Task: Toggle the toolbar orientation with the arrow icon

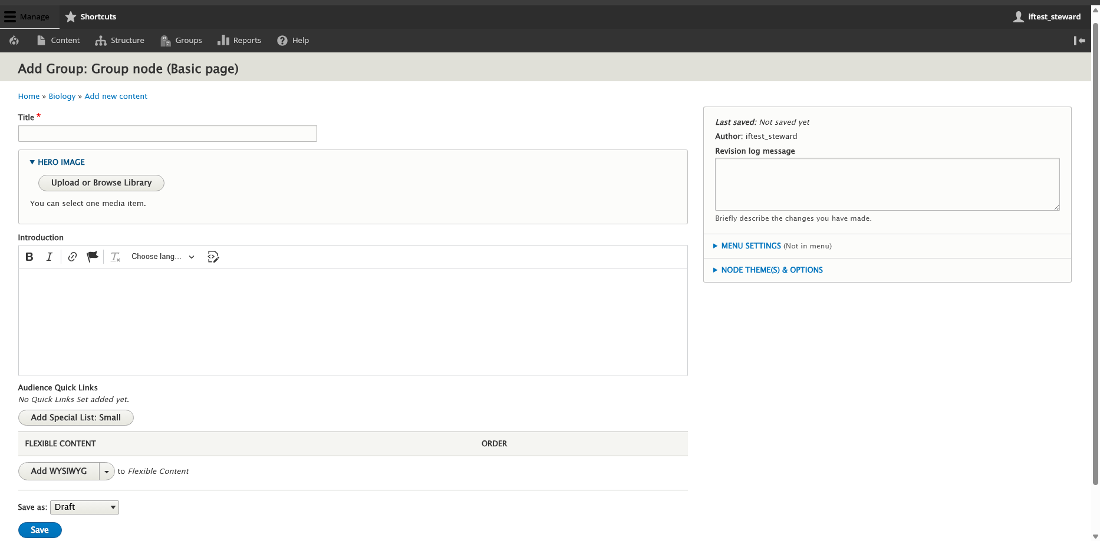Action: click(1080, 40)
